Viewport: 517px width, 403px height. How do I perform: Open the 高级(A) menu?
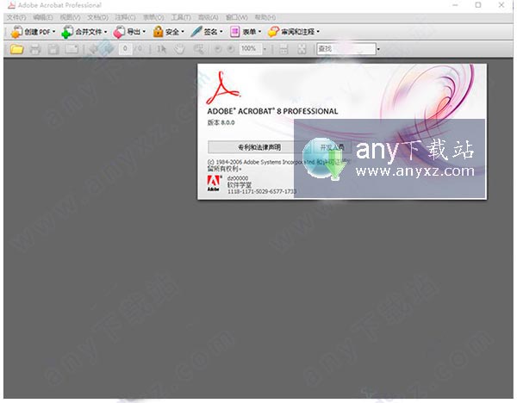pyautogui.click(x=208, y=17)
